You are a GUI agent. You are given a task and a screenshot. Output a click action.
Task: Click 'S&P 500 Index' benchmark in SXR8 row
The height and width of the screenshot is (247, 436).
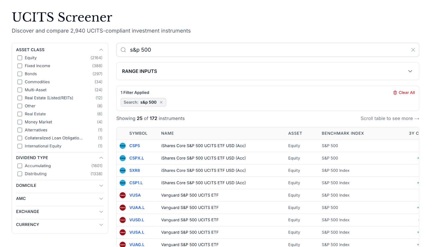pos(335,170)
